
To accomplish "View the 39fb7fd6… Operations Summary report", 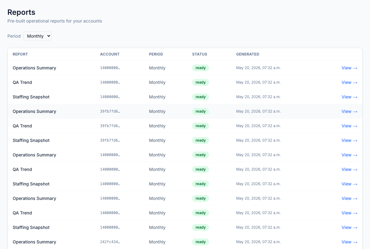I will tap(349, 111).
